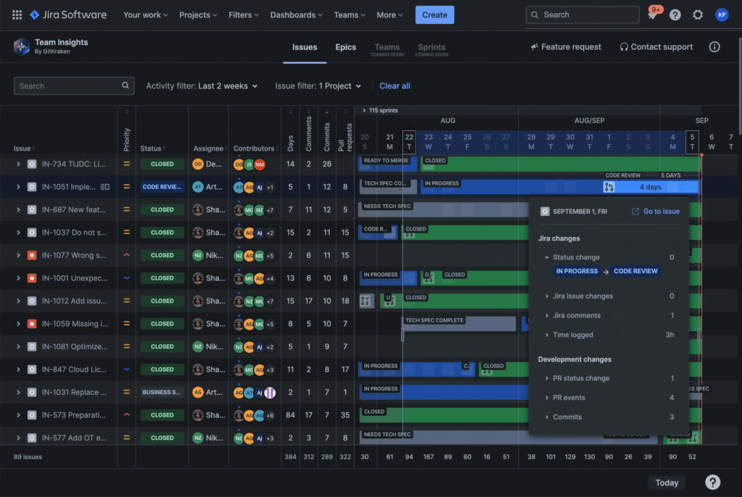Expand the Commits section in popup
Screen dimensions: 742x497
547,417
